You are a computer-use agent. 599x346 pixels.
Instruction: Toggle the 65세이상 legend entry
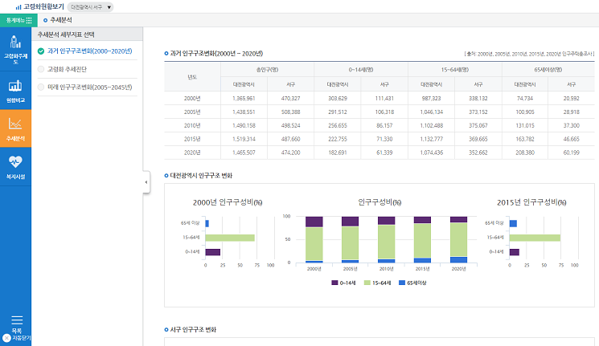pyautogui.click(x=415, y=283)
